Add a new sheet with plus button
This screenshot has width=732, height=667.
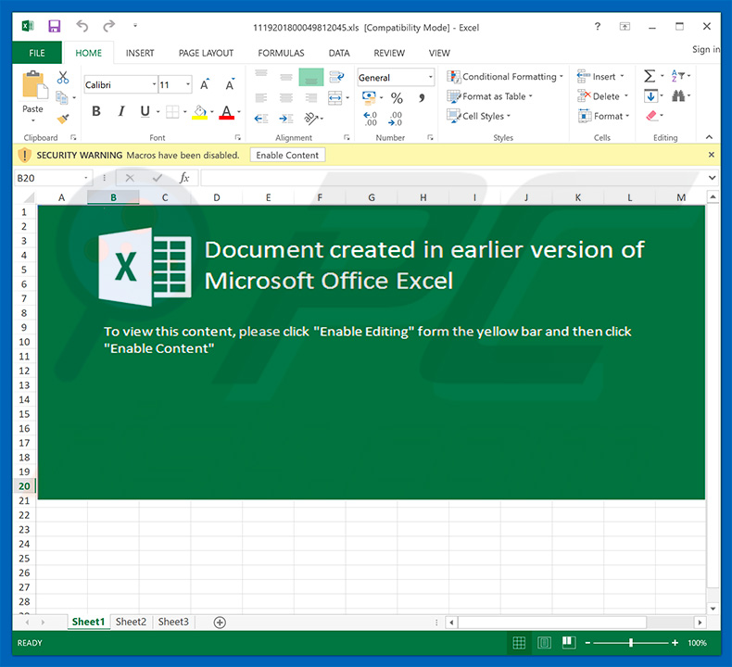pos(220,623)
